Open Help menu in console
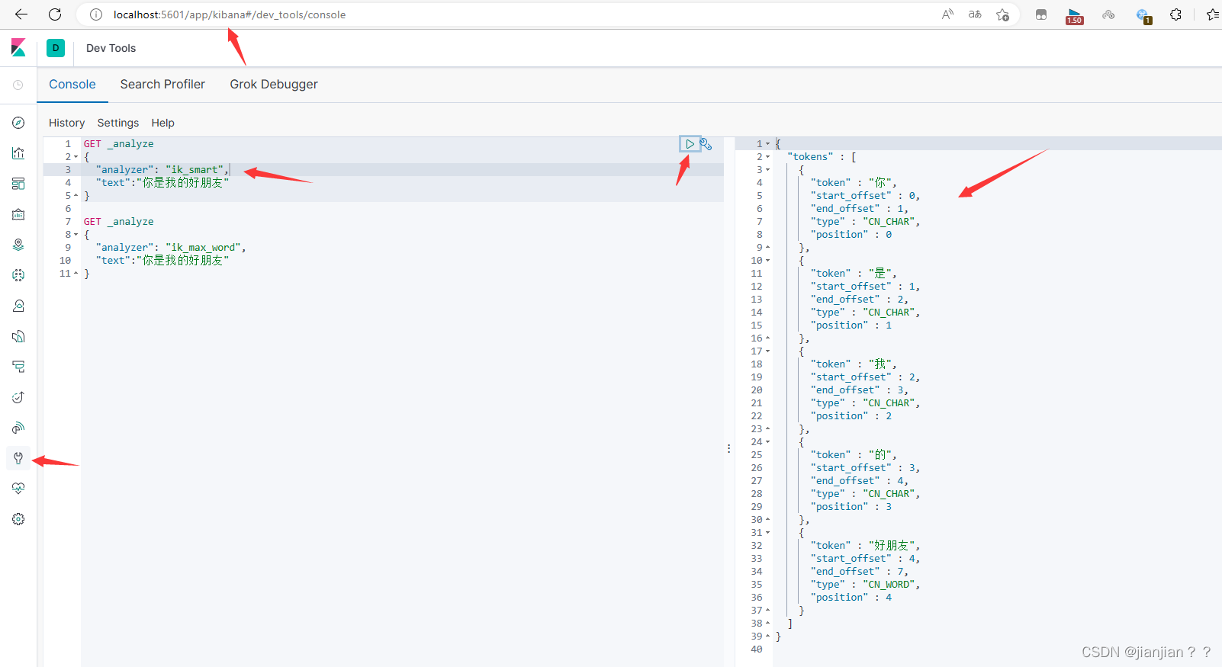Image resolution: width=1222 pixels, height=667 pixels. [x=162, y=123]
